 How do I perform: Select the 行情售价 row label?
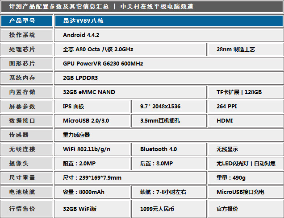(x=27, y=209)
